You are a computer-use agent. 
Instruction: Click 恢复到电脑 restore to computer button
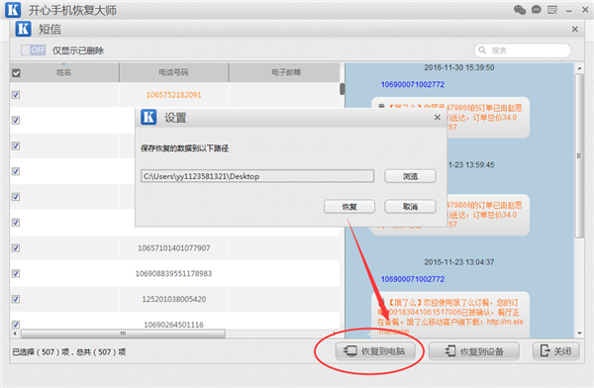tap(375, 351)
